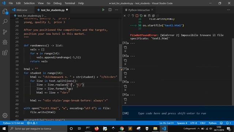Open the Extensions view
234x132 pixels.
click(5, 52)
